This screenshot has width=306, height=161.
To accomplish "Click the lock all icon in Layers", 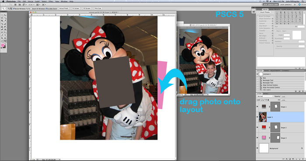I will 268,100.
